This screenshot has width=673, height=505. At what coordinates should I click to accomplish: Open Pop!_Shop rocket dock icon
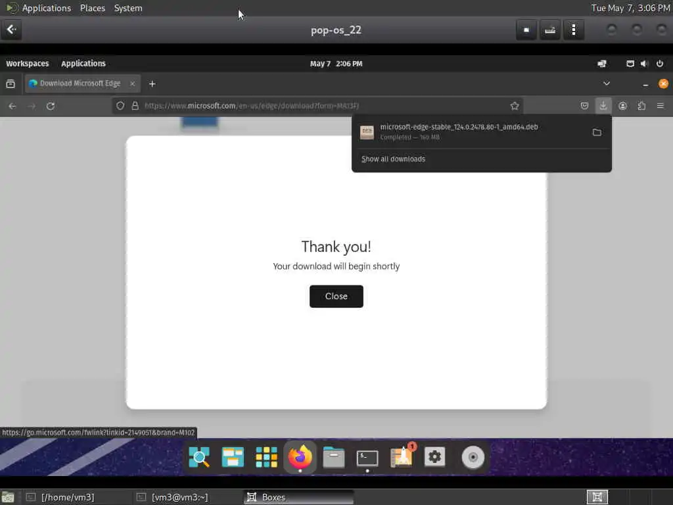[402, 456]
